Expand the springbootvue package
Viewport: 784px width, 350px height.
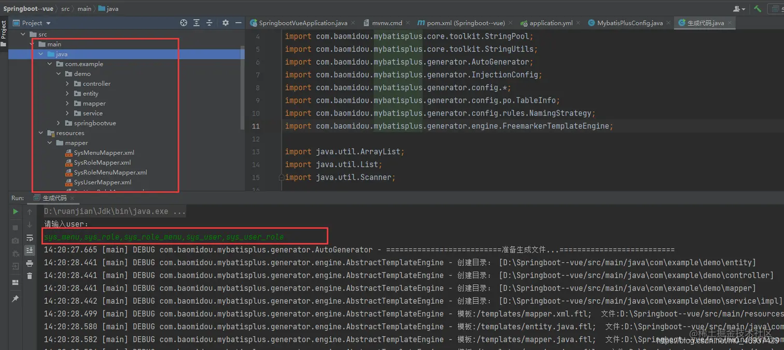click(x=59, y=123)
